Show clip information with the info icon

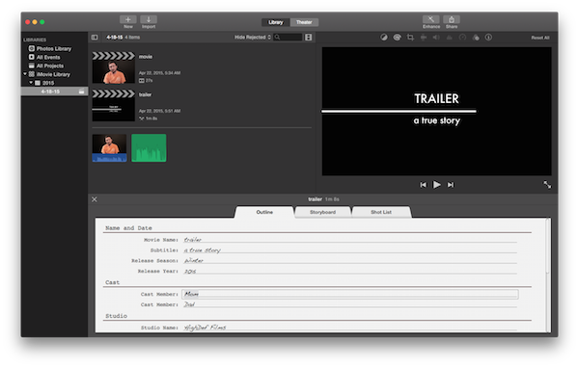pyautogui.click(x=488, y=38)
